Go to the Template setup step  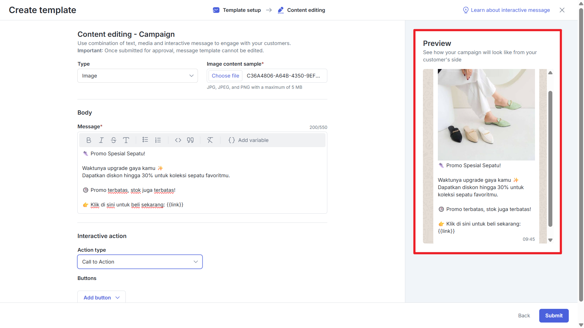pyautogui.click(x=237, y=10)
